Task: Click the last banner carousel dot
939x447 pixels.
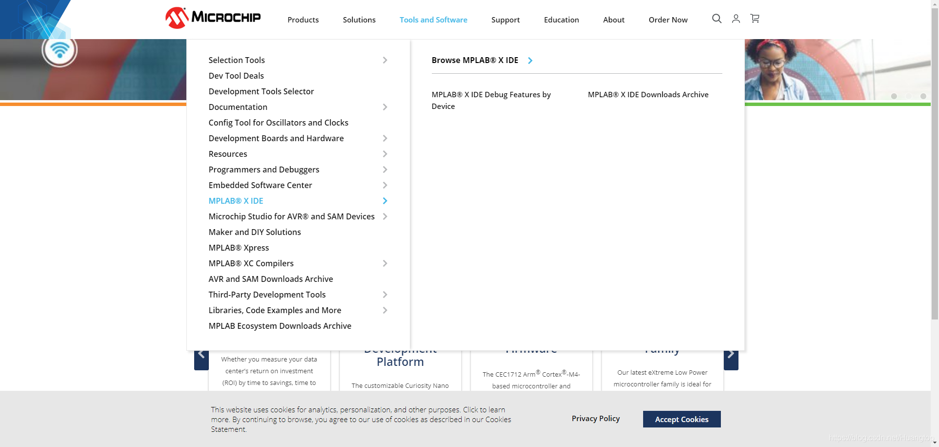Action: point(923,96)
